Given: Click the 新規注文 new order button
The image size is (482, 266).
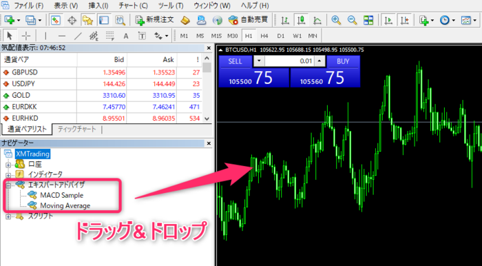Looking at the screenshot, I should [x=155, y=20].
